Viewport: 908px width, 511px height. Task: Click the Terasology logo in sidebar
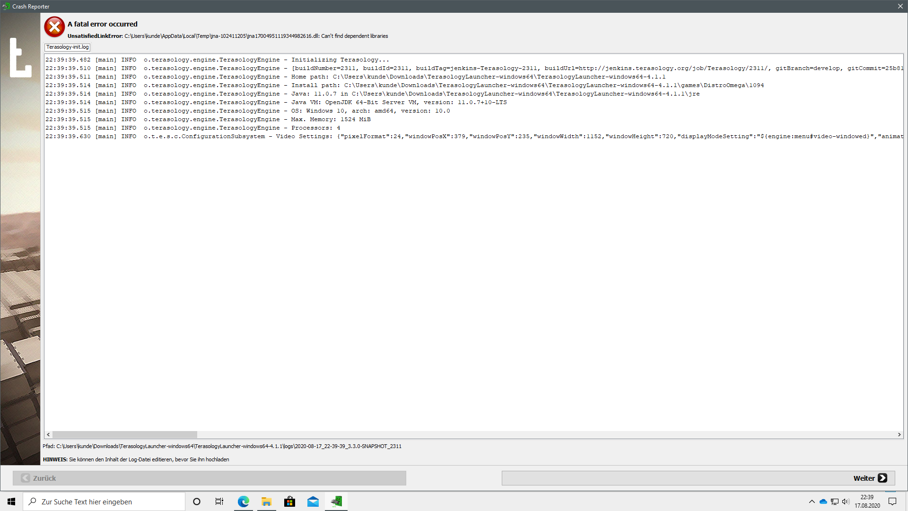click(20, 57)
